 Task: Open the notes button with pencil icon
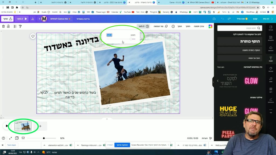207,138
